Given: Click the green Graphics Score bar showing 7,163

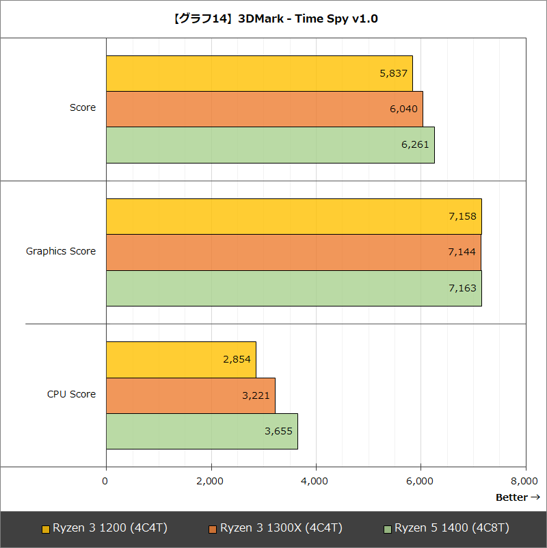Looking at the screenshot, I should [x=294, y=287].
